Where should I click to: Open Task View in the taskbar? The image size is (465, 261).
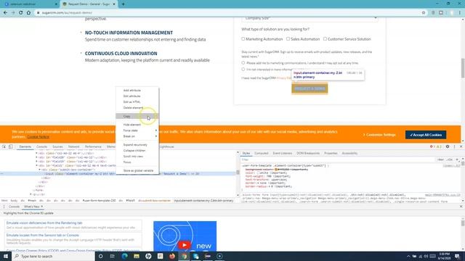tap(112, 256)
